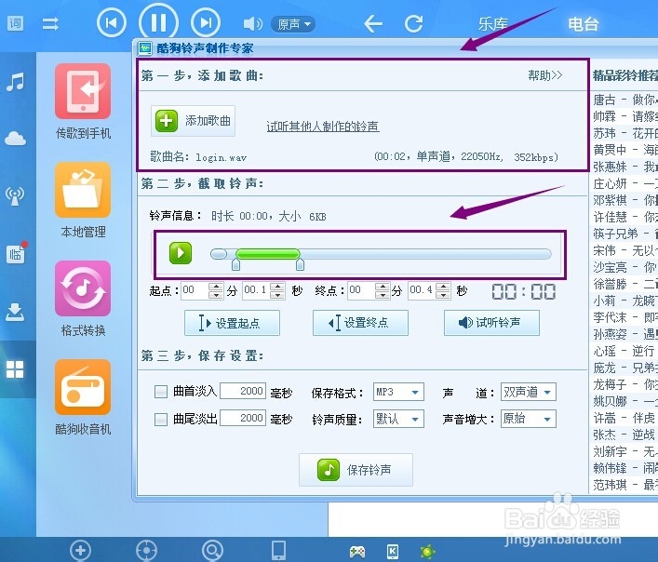Click the 添加歌曲 button
The image size is (658, 562).
[x=193, y=121]
